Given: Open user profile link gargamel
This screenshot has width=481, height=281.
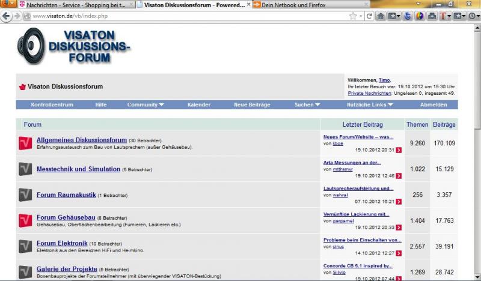Looking at the screenshot, I should 343,220.
